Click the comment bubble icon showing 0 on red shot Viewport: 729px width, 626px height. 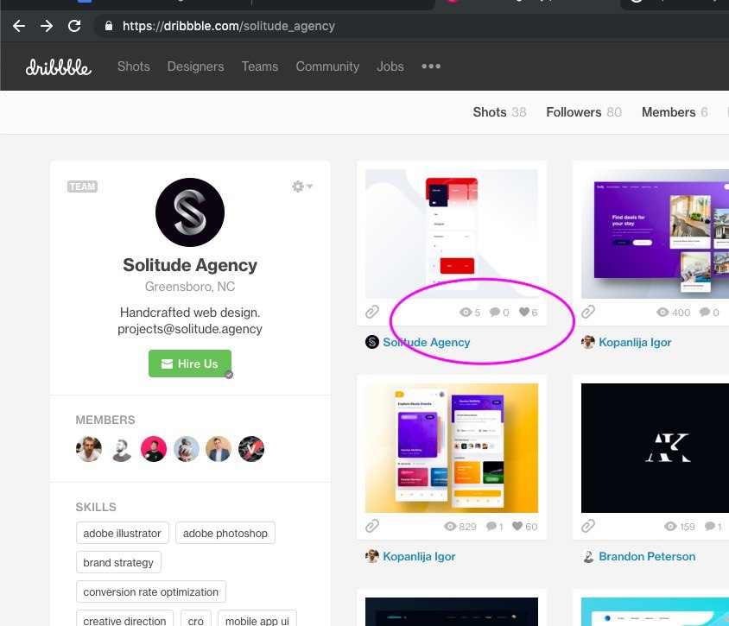tap(495, 312)
